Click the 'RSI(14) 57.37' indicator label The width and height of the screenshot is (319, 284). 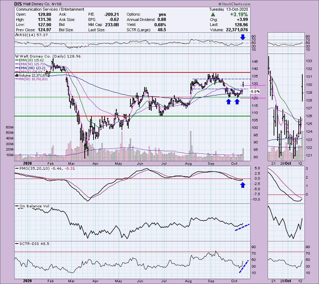click(x=33, y=35)
